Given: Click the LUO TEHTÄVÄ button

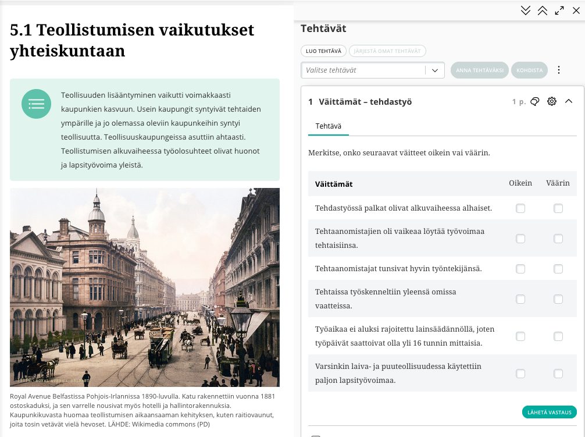Looking at the screenshot, I should click(323, 51).
